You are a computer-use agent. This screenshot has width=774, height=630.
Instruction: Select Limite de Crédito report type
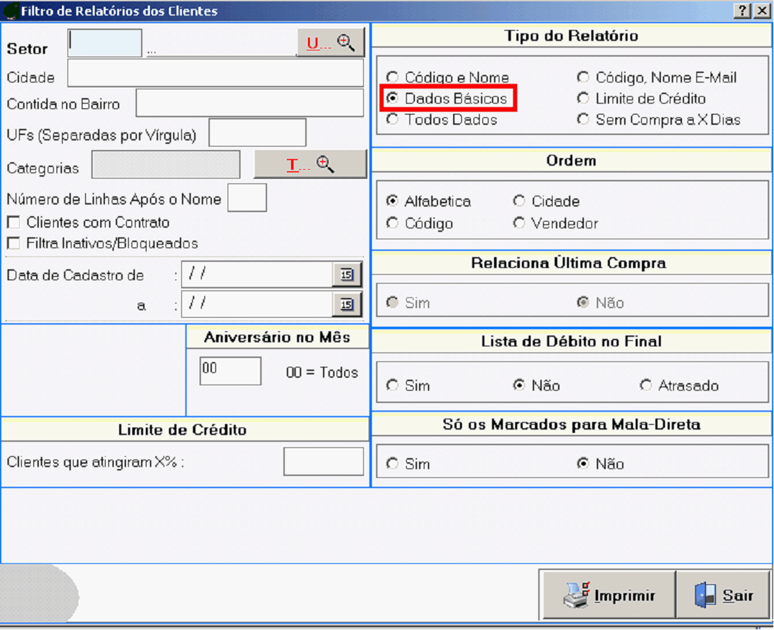583,99
